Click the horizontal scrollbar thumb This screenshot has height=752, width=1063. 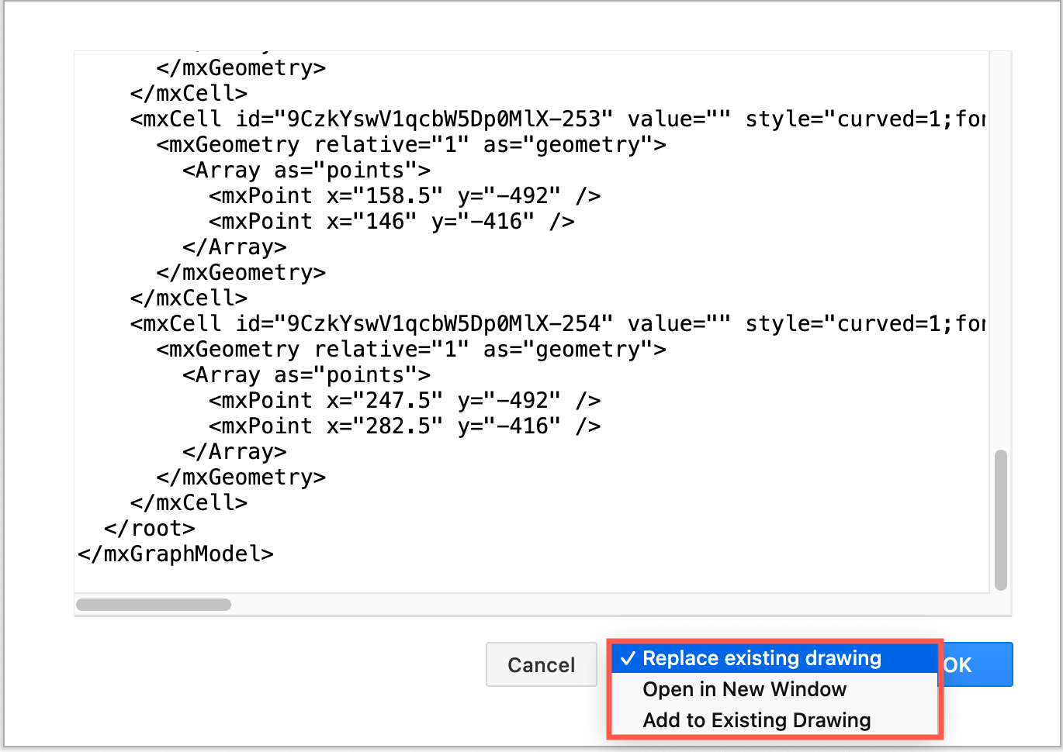click(x=153, y=604)
